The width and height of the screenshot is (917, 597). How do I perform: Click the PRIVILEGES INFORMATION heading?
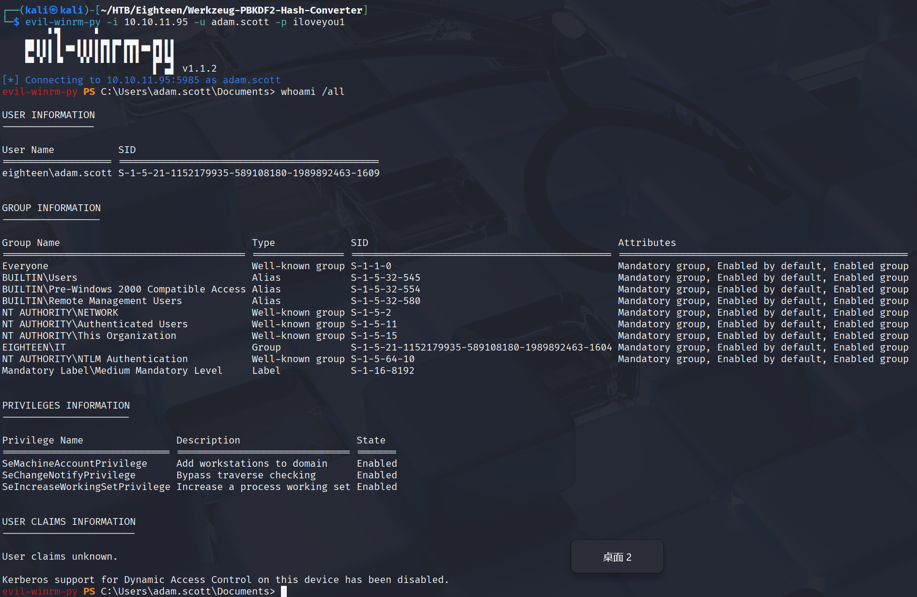point(66,405)
